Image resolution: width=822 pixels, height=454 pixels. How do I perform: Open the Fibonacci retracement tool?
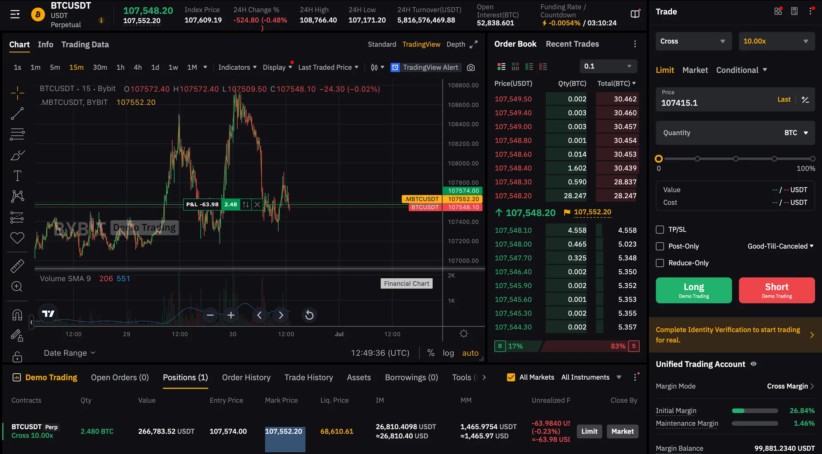[17, 134]
